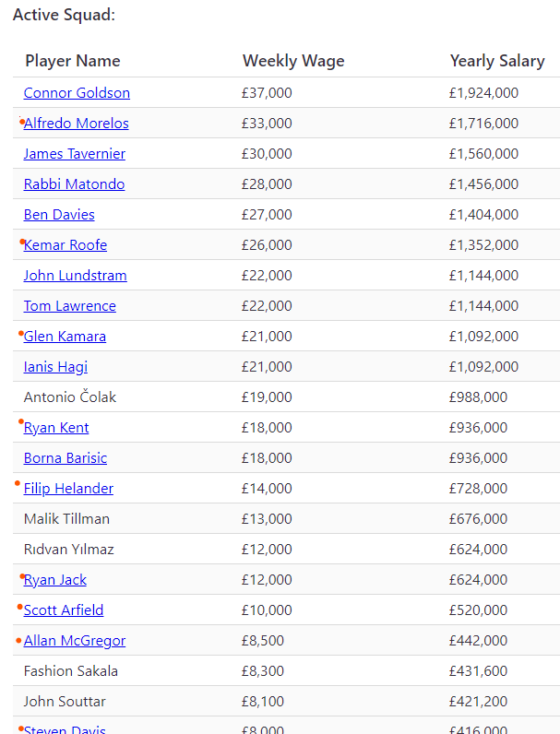Visit the Tom Lawrence link
The width and height of the screenshot is (560, 734).
[x=70, y=306]
